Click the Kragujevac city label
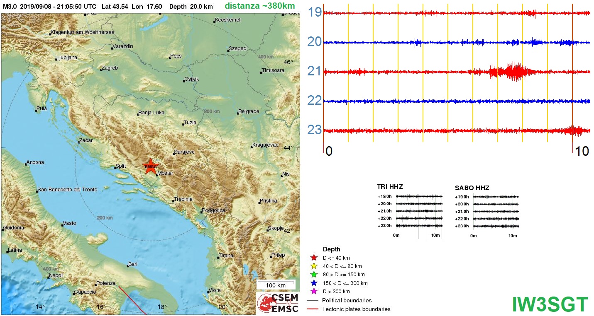Image resolution: width=594 pixels, height=316 pixels. coord(265,145)
